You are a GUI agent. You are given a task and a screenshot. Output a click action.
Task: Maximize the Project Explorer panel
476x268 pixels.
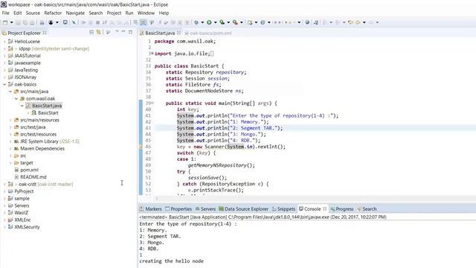[131, 32]
